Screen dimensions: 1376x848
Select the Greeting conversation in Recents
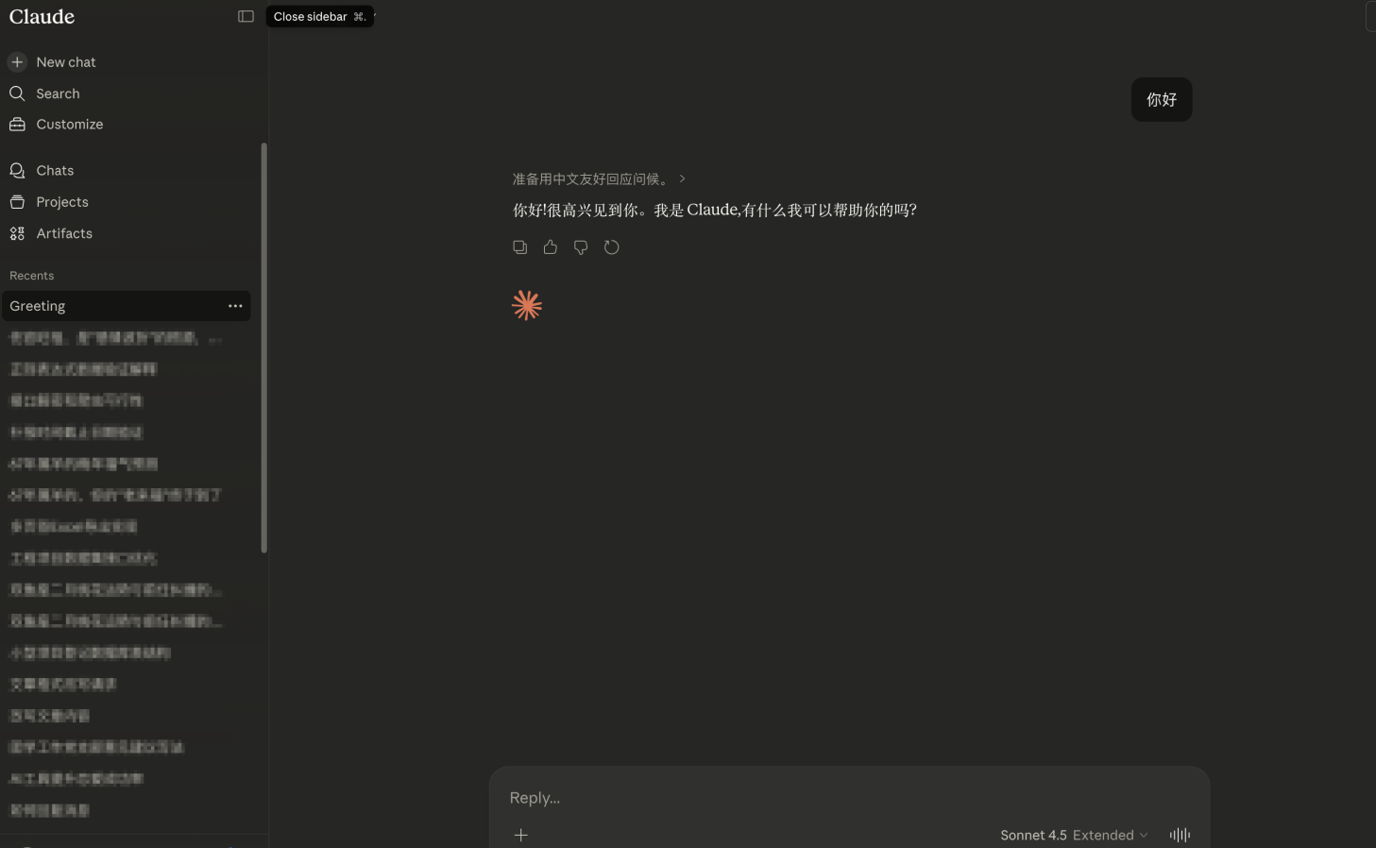113,306
